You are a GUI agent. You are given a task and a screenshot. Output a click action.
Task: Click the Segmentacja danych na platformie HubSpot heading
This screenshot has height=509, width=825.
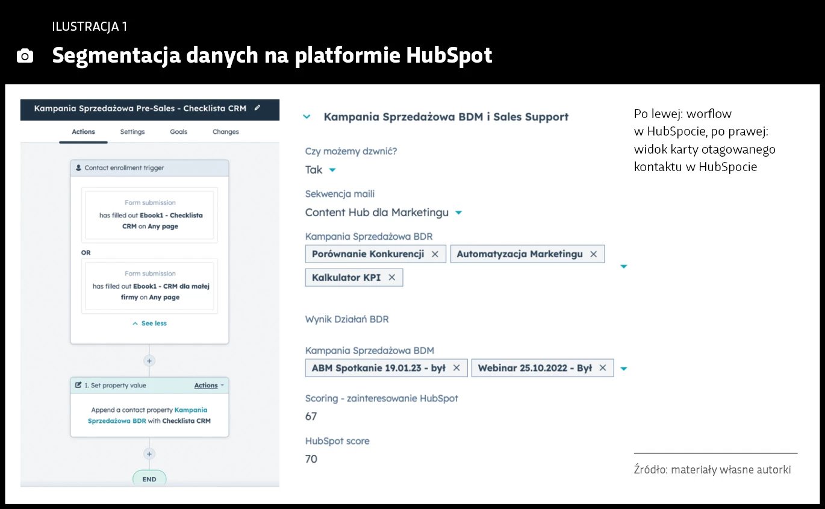pyautogui.click(x=272, y=55)
